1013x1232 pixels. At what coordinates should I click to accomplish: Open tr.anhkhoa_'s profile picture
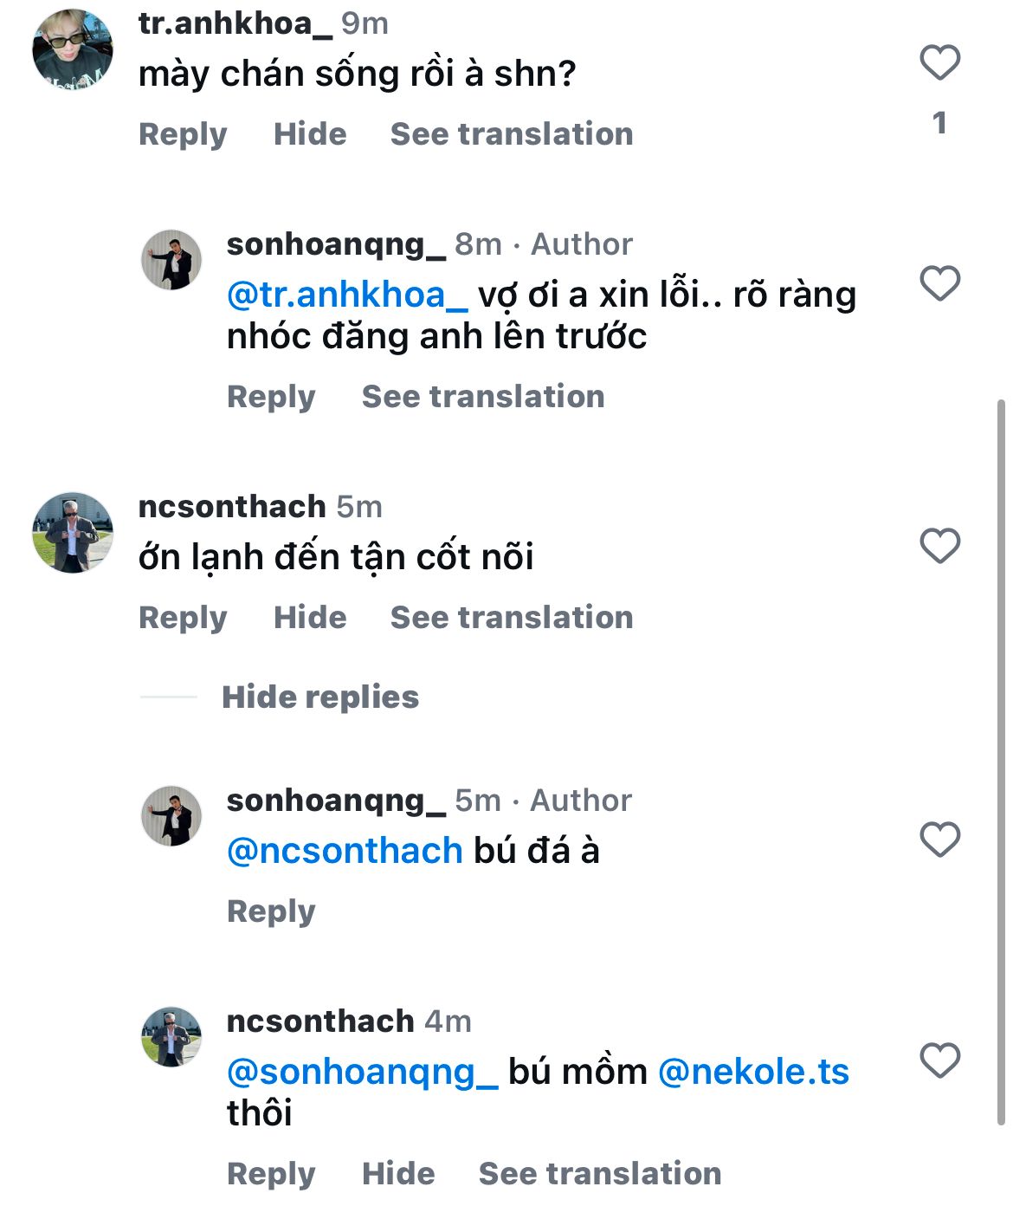tap(73, 50)
